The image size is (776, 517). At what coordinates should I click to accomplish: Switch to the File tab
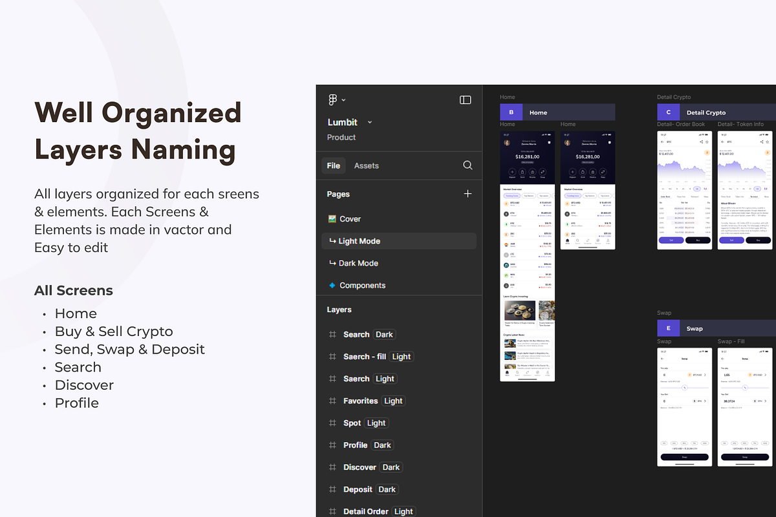334,165
